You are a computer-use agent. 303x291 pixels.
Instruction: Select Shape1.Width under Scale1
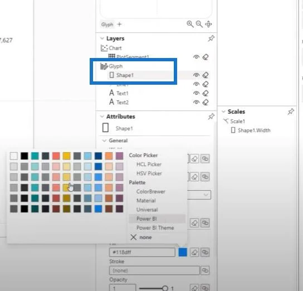click(x=254, y=130)
